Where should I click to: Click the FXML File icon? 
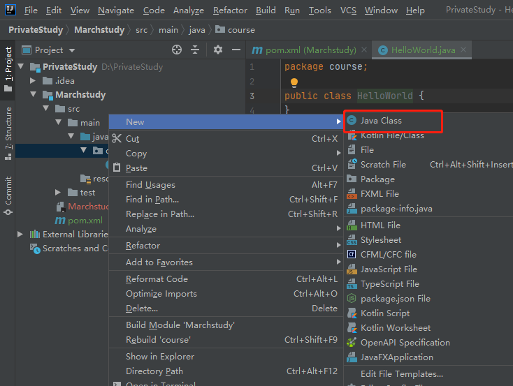(352, 193)
